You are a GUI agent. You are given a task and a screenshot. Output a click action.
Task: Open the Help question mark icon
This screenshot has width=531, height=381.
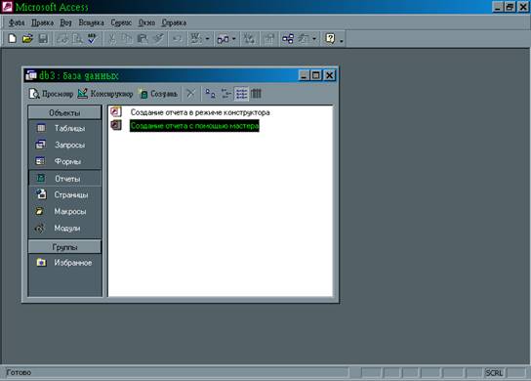pyautogui.click(x=330, y=38)
